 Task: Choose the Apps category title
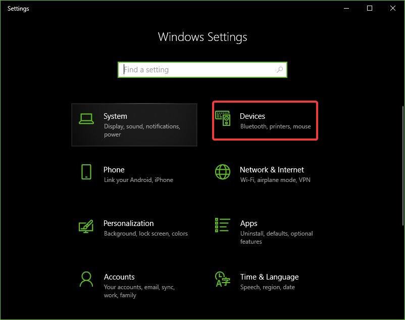248,223
